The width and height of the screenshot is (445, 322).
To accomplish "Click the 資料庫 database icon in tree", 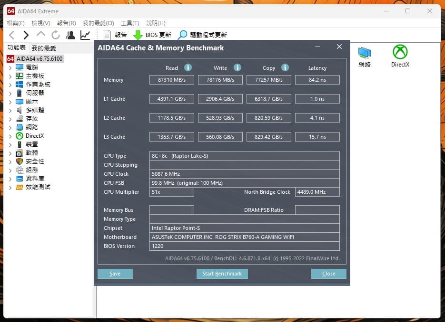I will point(20,179).
